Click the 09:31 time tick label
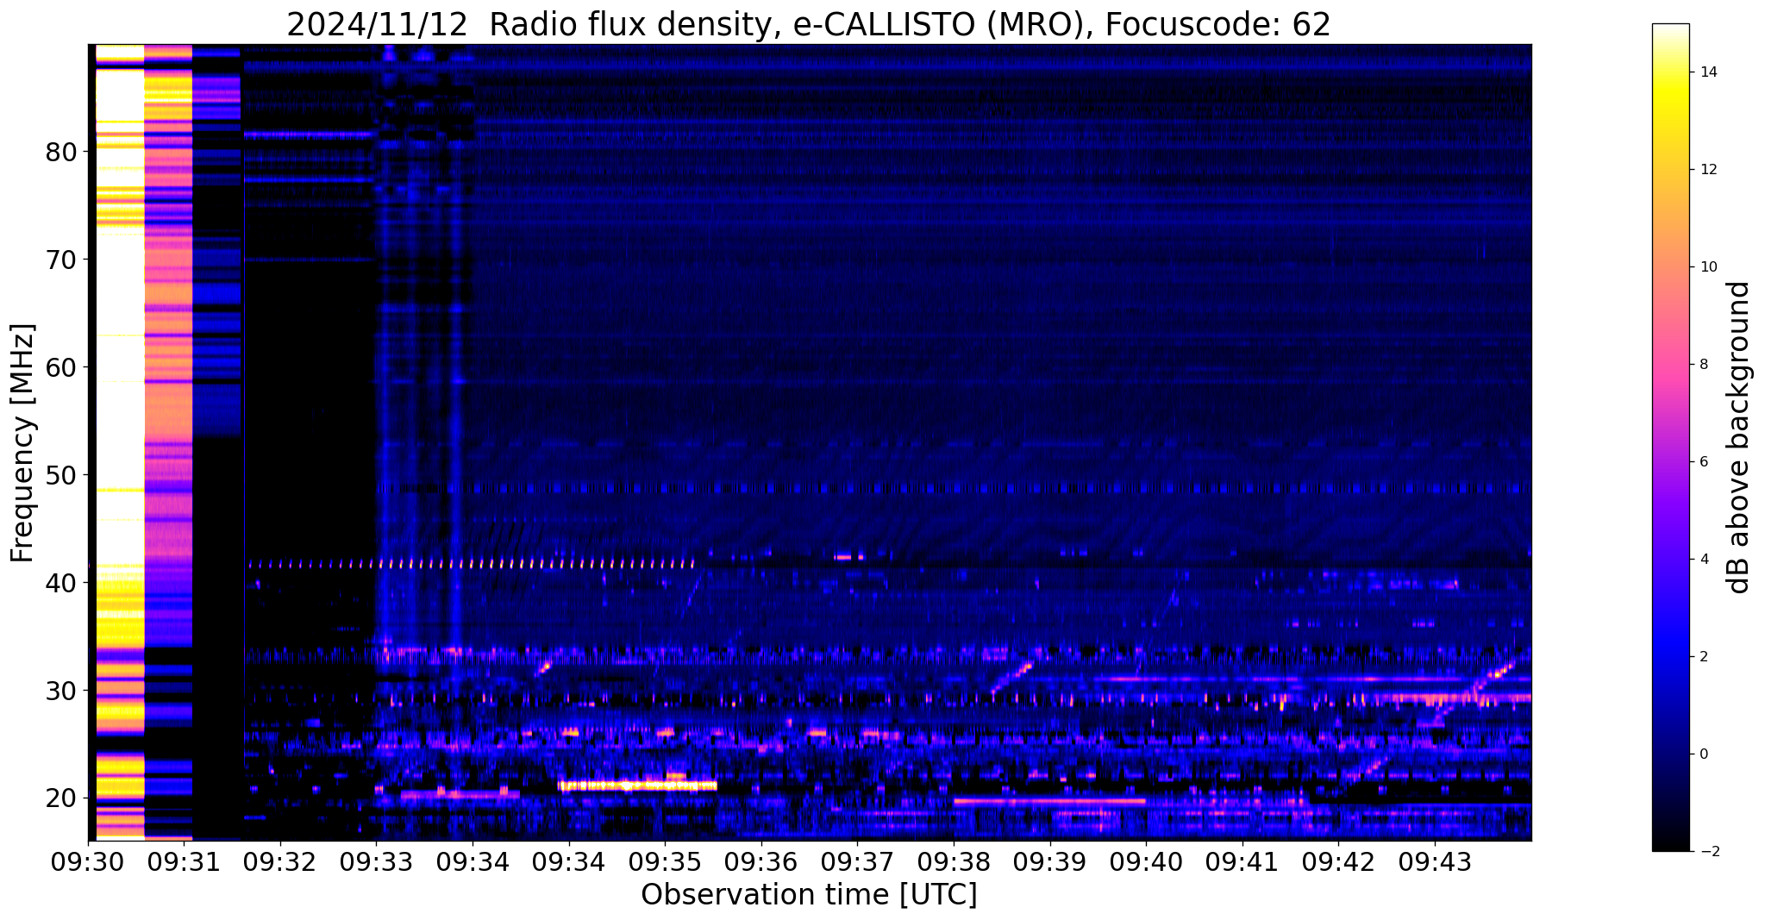 (184, 861)
